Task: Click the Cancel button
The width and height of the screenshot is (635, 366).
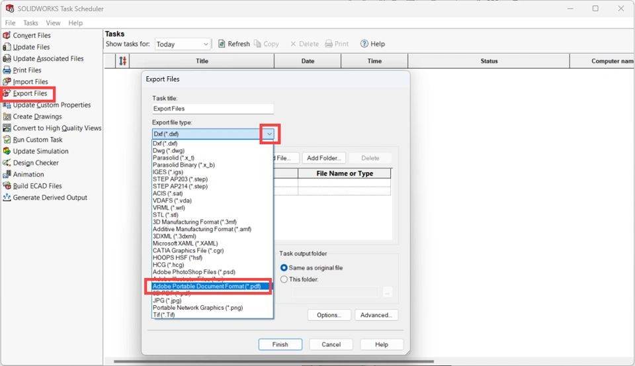Action: click(x=331, y=345)
